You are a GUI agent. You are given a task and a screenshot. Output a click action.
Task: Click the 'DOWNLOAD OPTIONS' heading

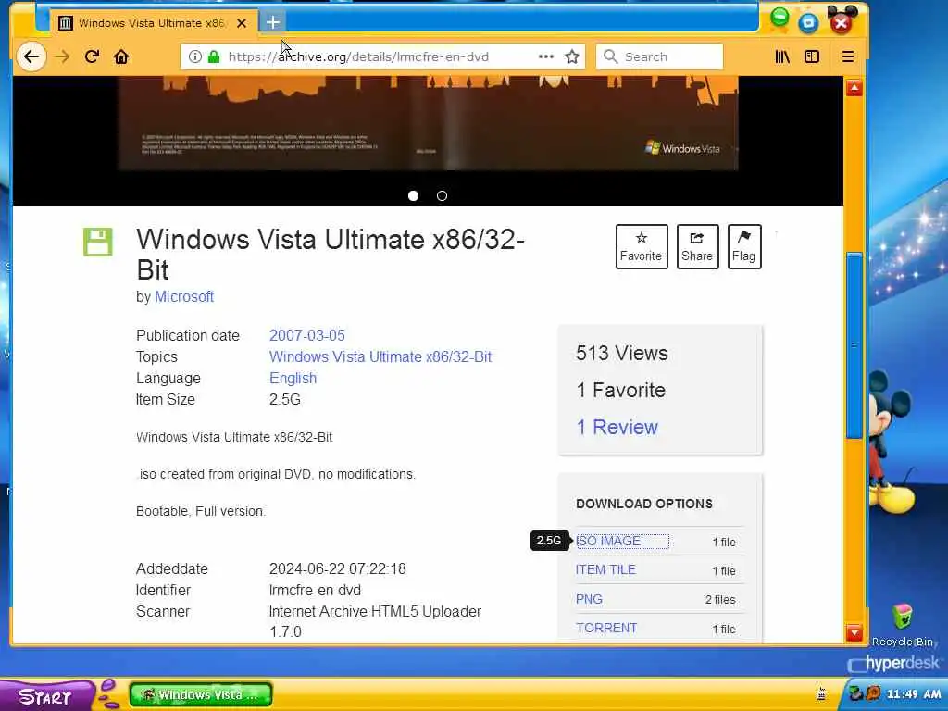[644, 504]
